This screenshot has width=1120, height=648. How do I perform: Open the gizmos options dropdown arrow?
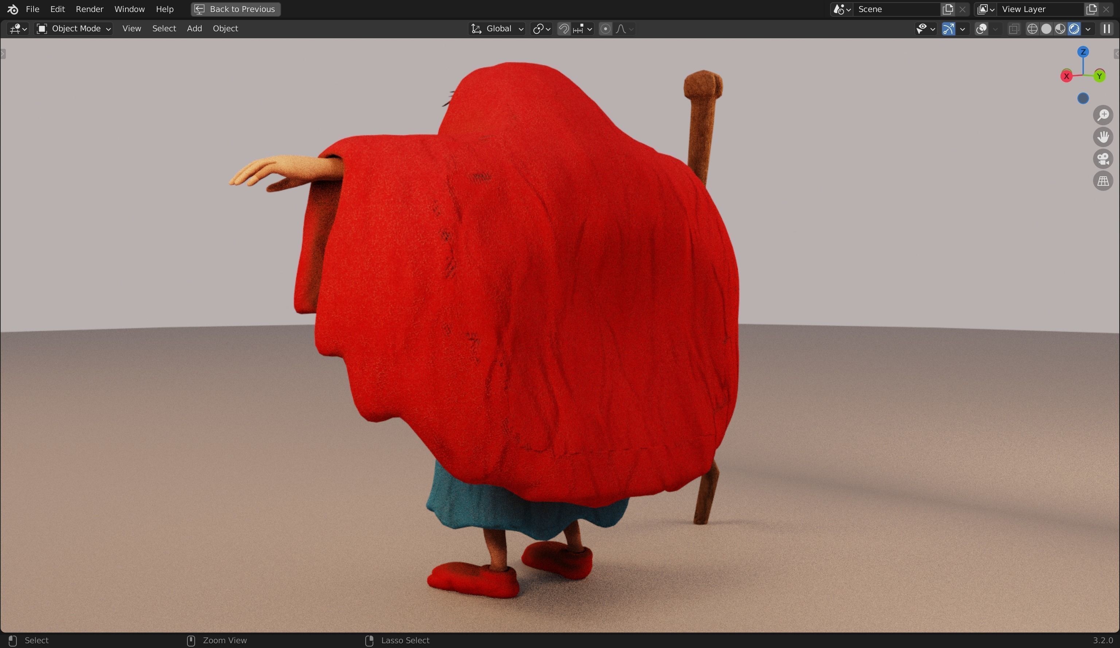[x=962, y=29]
